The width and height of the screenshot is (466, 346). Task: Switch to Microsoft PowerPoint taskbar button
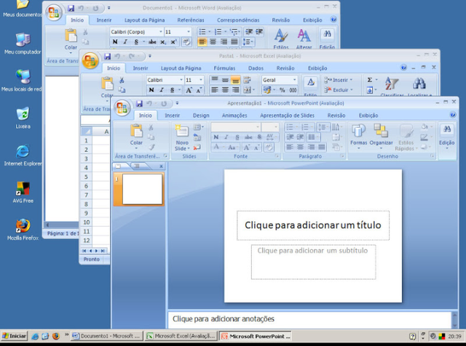[x=256, y=336]
